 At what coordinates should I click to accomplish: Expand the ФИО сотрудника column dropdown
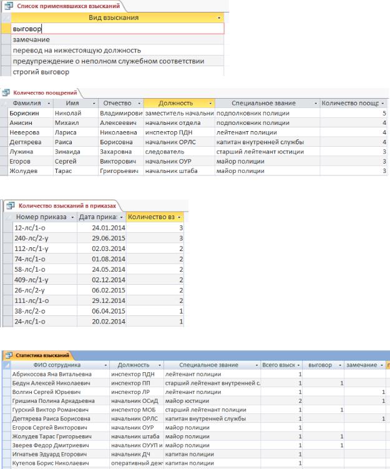105,364
